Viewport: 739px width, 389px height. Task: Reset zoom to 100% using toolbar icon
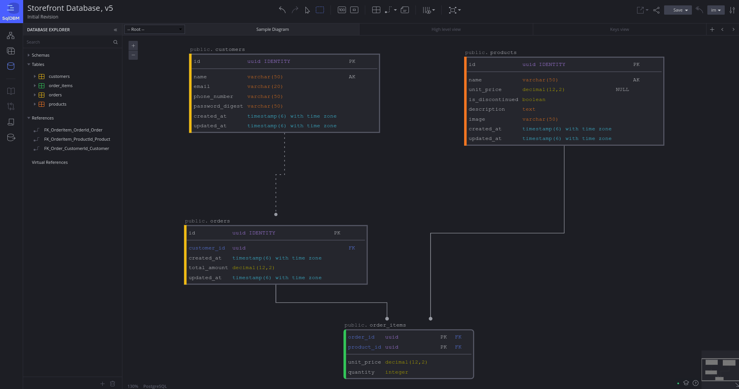[342, 10]
